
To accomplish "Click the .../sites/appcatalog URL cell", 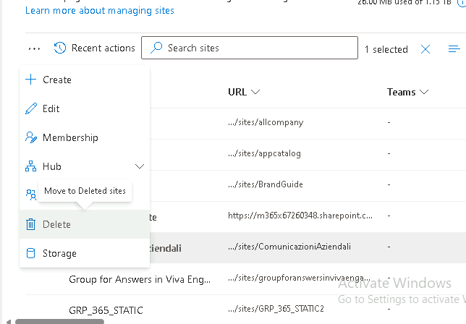I will [x=264, y=153].
